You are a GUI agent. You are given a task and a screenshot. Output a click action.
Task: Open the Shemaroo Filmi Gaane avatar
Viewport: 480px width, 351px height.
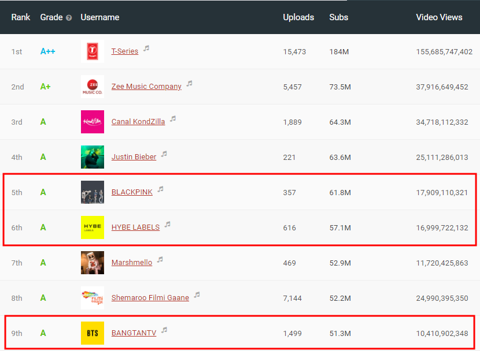[93, 298]
